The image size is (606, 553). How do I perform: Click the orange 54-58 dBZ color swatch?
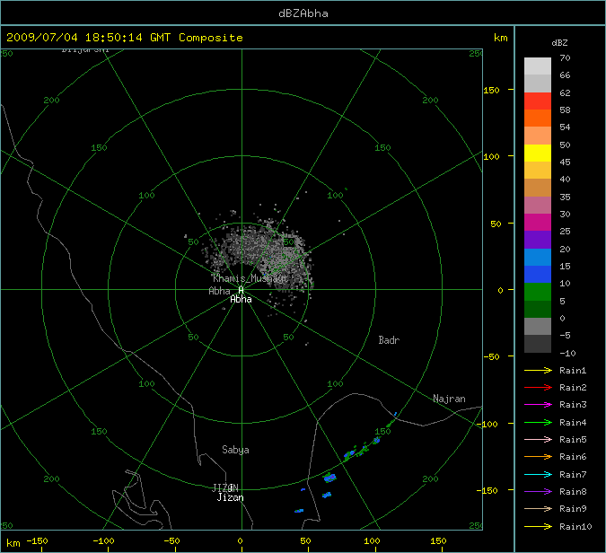[x=538, y=118]
